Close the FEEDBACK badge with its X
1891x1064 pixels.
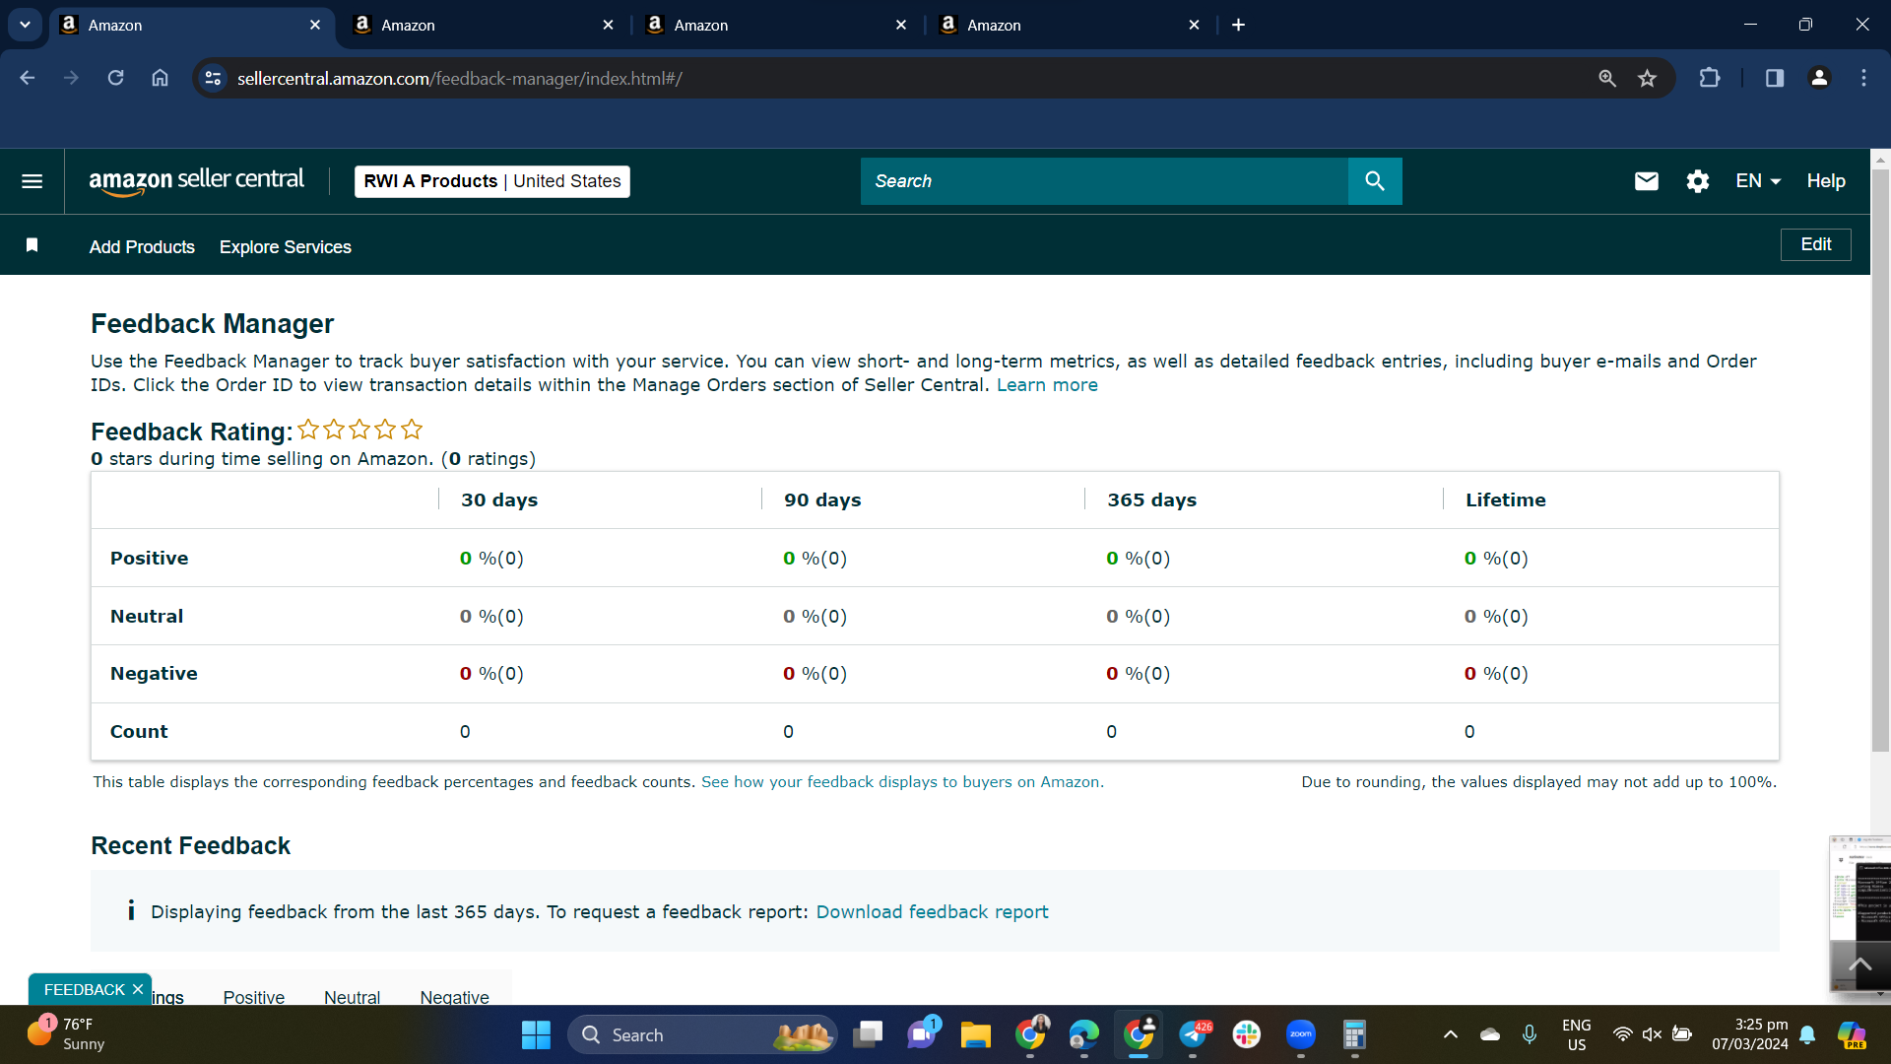click(x=138, y=989)
